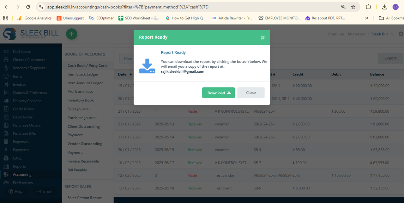Click the Credit column header
This screenshot has height=203, width=404.
(298, 74)
